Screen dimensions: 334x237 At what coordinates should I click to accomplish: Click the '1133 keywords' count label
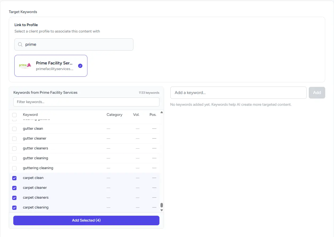tap(149, 93)
